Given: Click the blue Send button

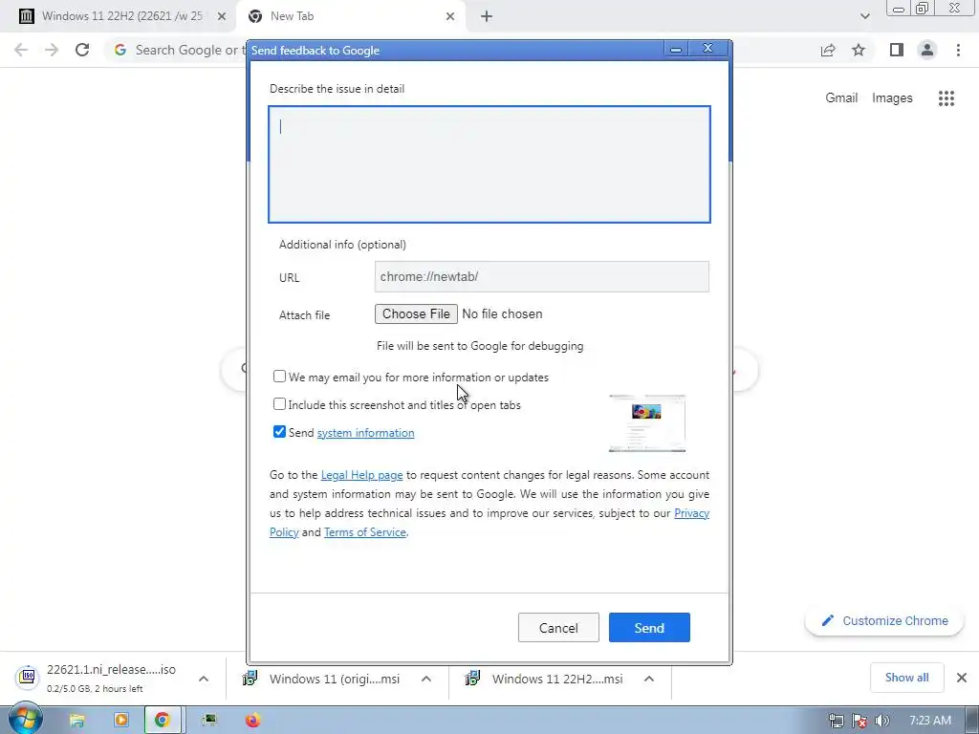Looking at the screenshot, I should click(649, 627).
